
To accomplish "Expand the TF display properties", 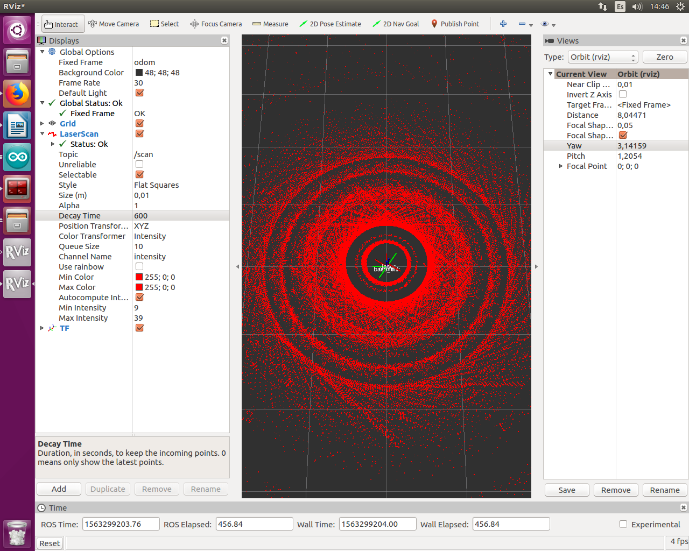I will [x=43, y=328].
